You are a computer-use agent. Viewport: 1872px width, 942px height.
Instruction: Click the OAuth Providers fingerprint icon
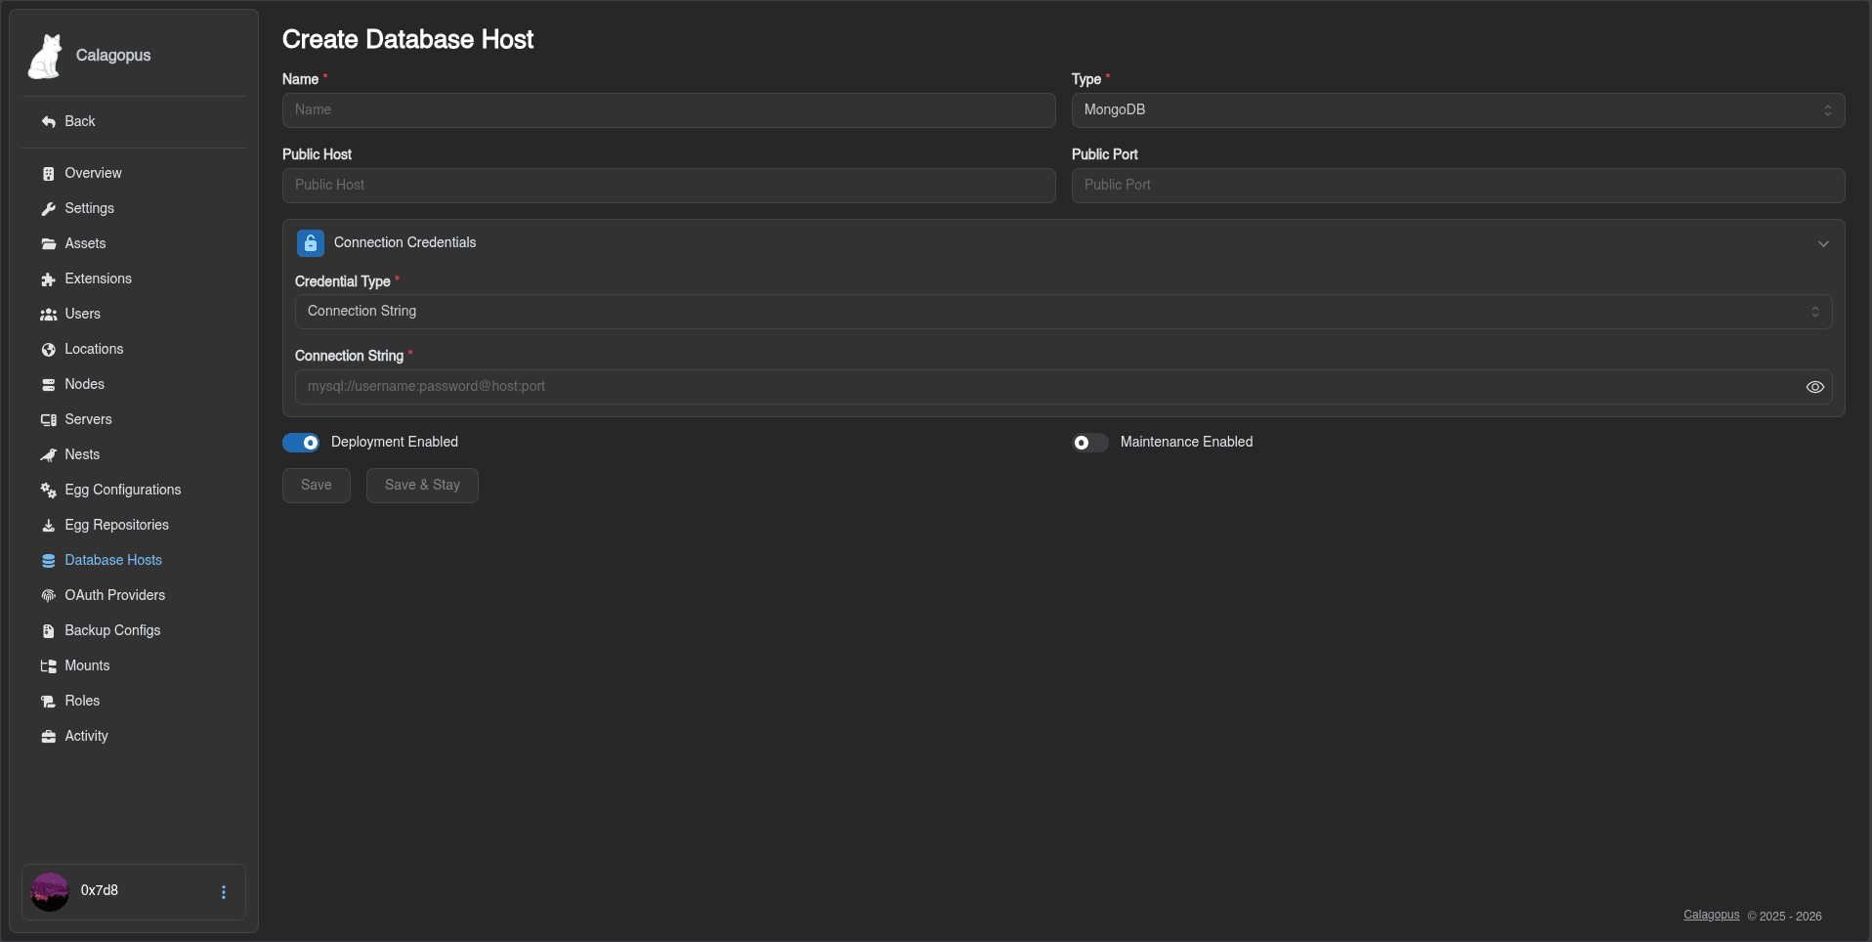click(x=48, y=596)
